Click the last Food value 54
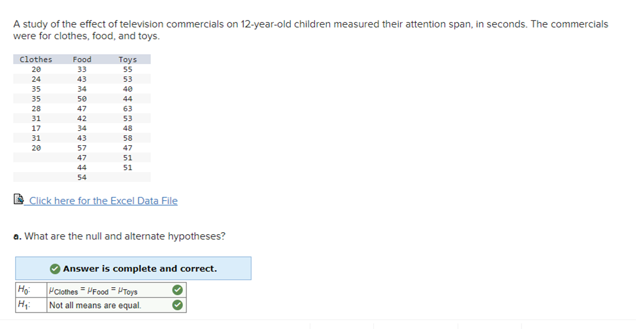Screen dimensions: 636x329 click(x=82, y=177)
